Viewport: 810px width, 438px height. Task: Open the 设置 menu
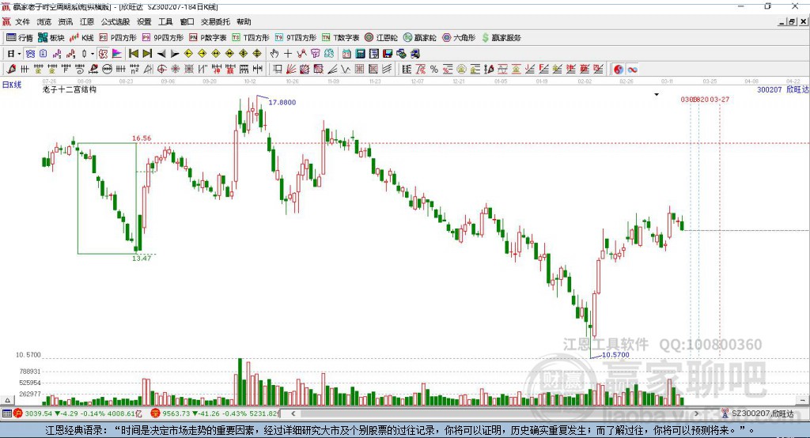[x=144, y=21]
